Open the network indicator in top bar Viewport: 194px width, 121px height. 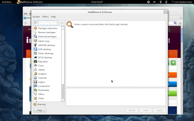click(x=160, y=2)
